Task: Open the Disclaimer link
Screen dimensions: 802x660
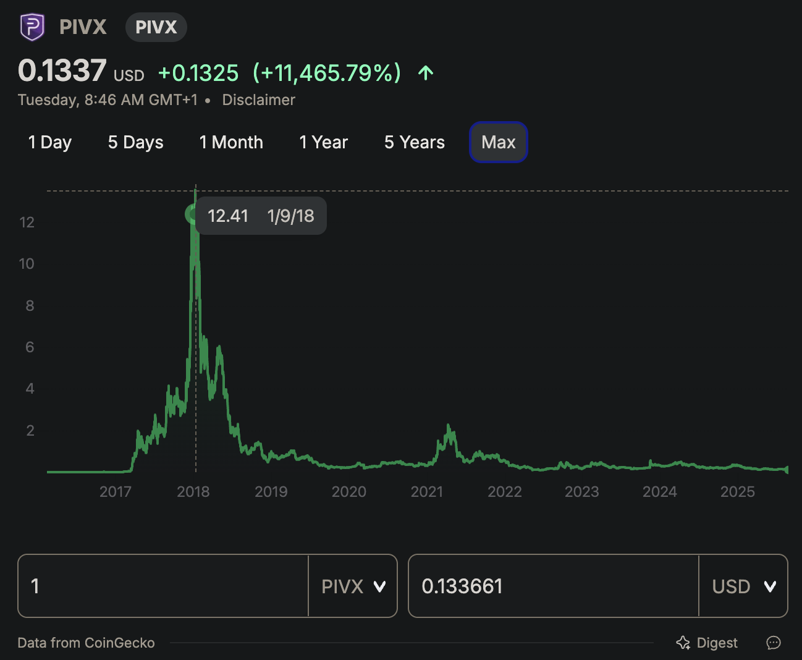Action: pyautogui.click(x=258, y=99)
